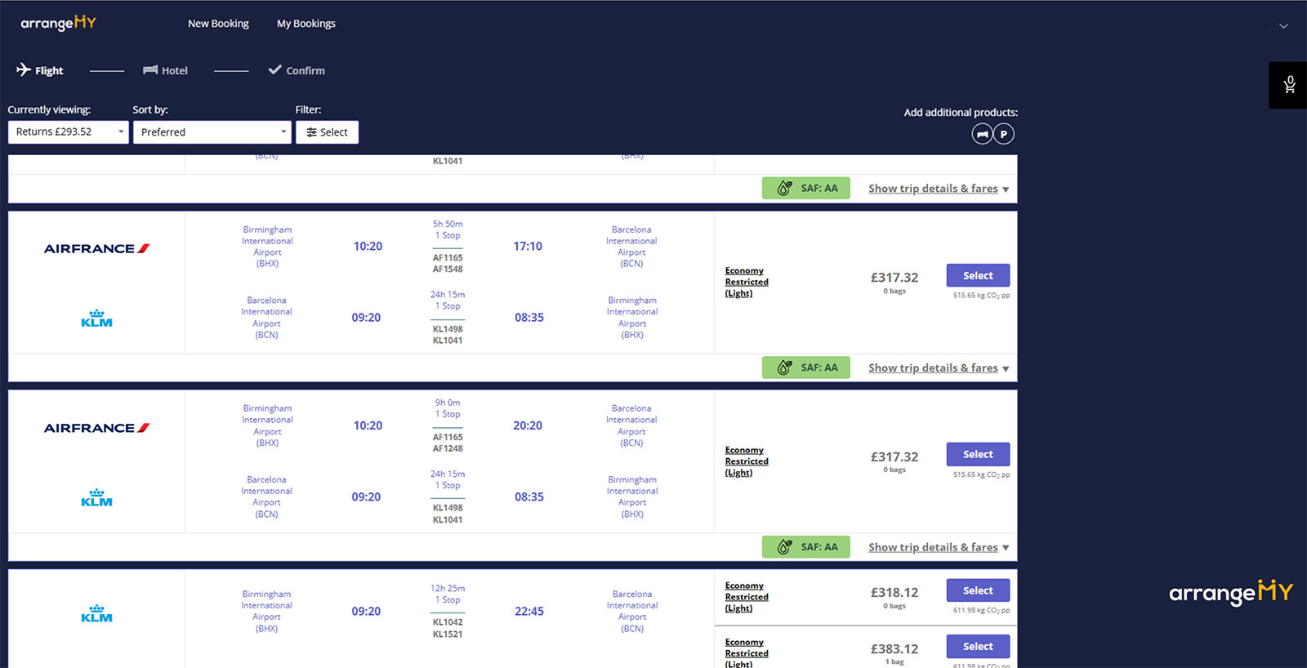Click the Air France logo on the 17:10 arrival flight
1307x668 pixels.
[96, 248]
